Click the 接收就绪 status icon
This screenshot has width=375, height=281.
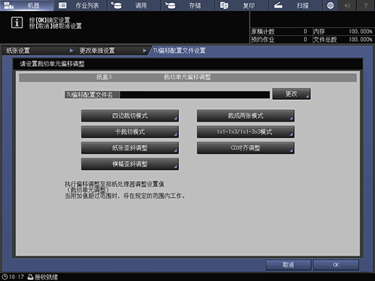tap(30, 277)
